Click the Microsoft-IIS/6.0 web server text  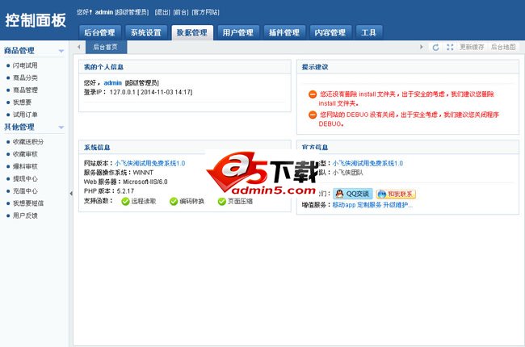[145, 182]
